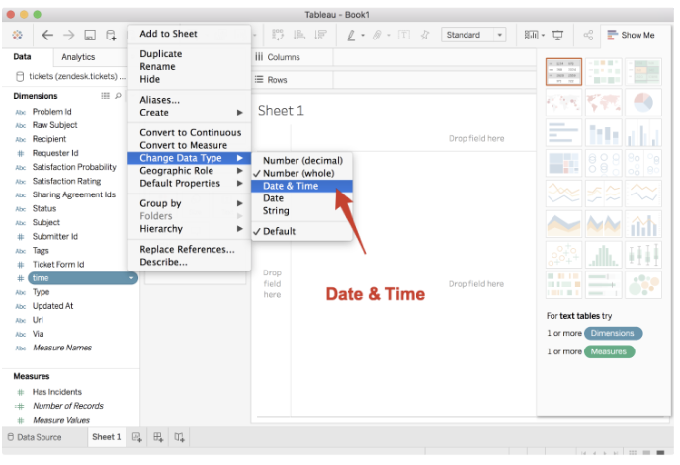
Task: Open the Data Source tab
Action: click(x=40, y=437)
